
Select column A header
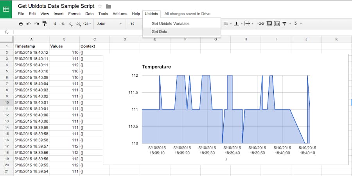(31, 39)
